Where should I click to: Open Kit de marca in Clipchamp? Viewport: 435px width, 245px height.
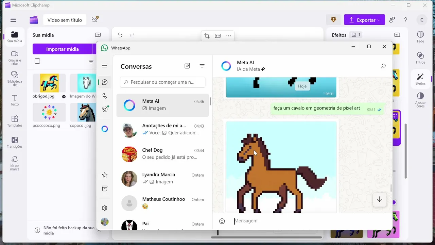click(15, 163)
